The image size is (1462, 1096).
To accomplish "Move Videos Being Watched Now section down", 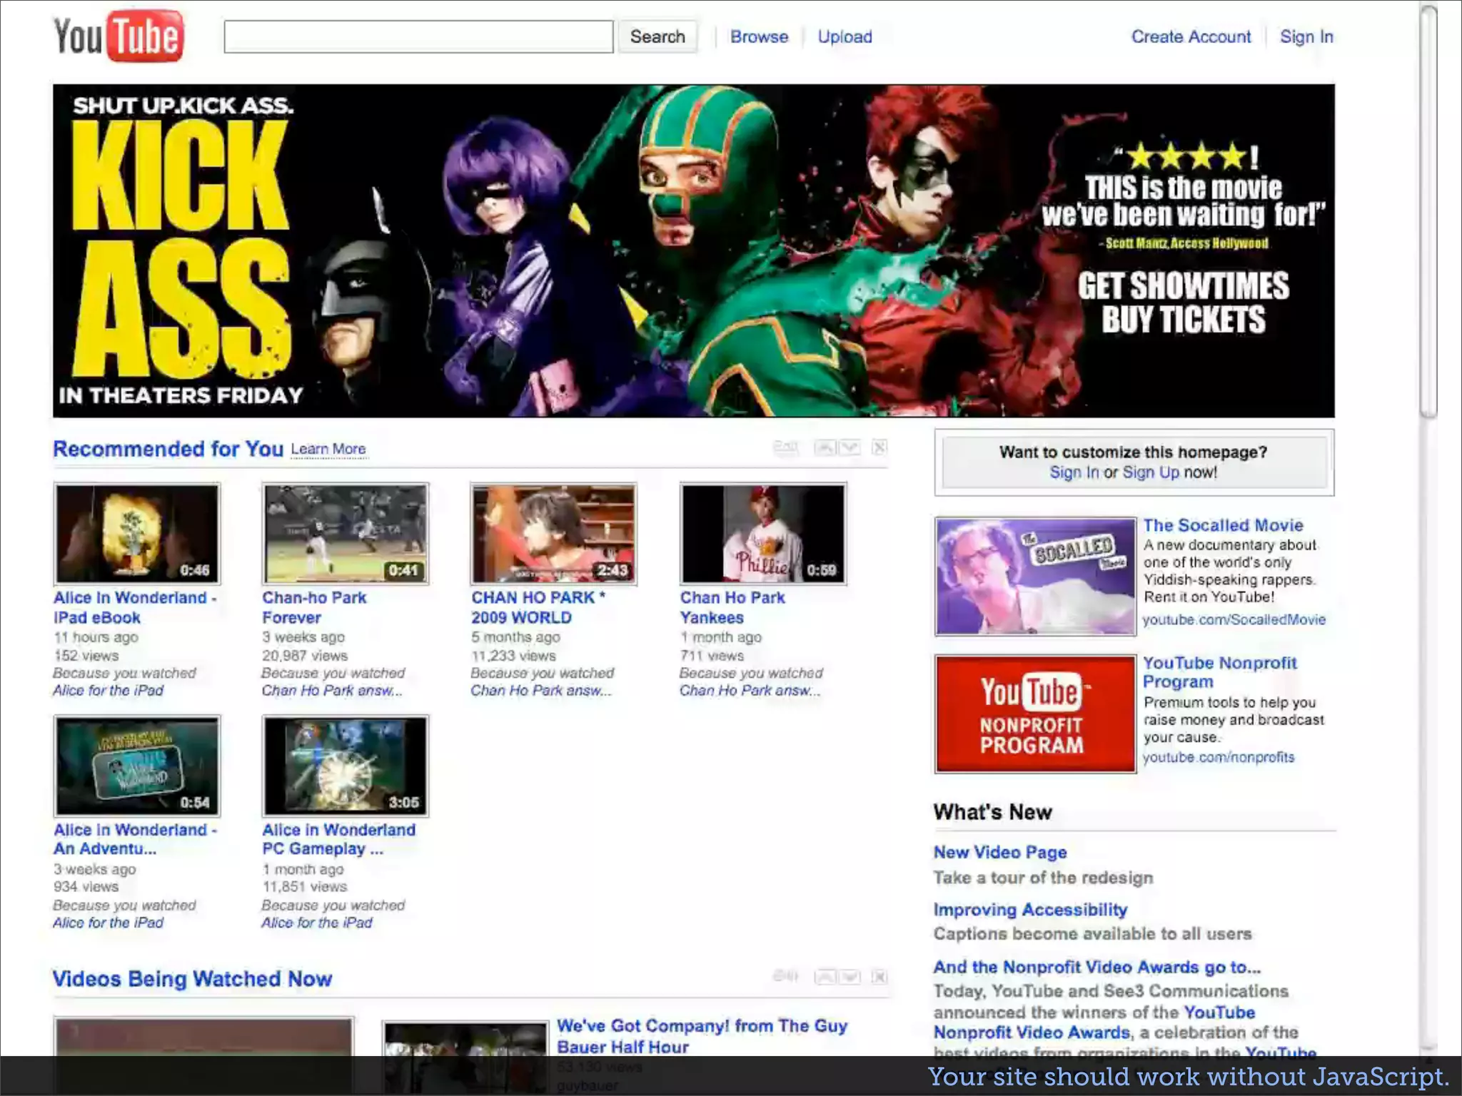I will pyautogui.click(x=850, y=976).
